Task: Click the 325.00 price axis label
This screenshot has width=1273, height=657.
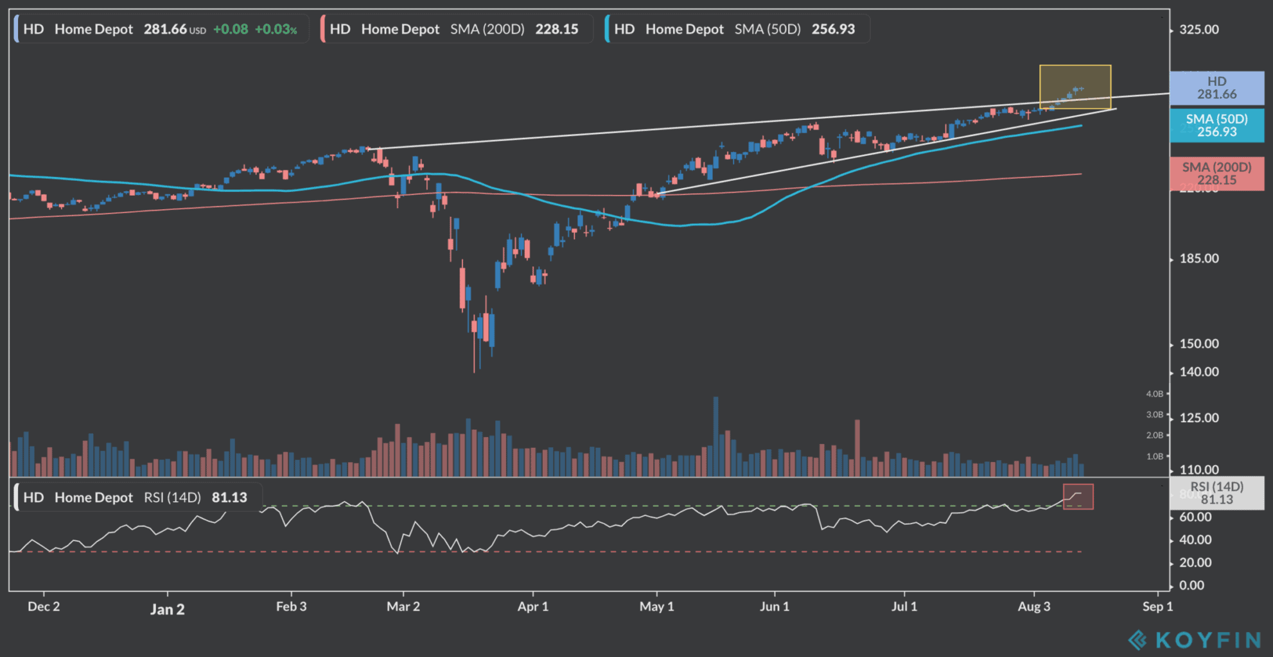Action: click(1198, 30)
